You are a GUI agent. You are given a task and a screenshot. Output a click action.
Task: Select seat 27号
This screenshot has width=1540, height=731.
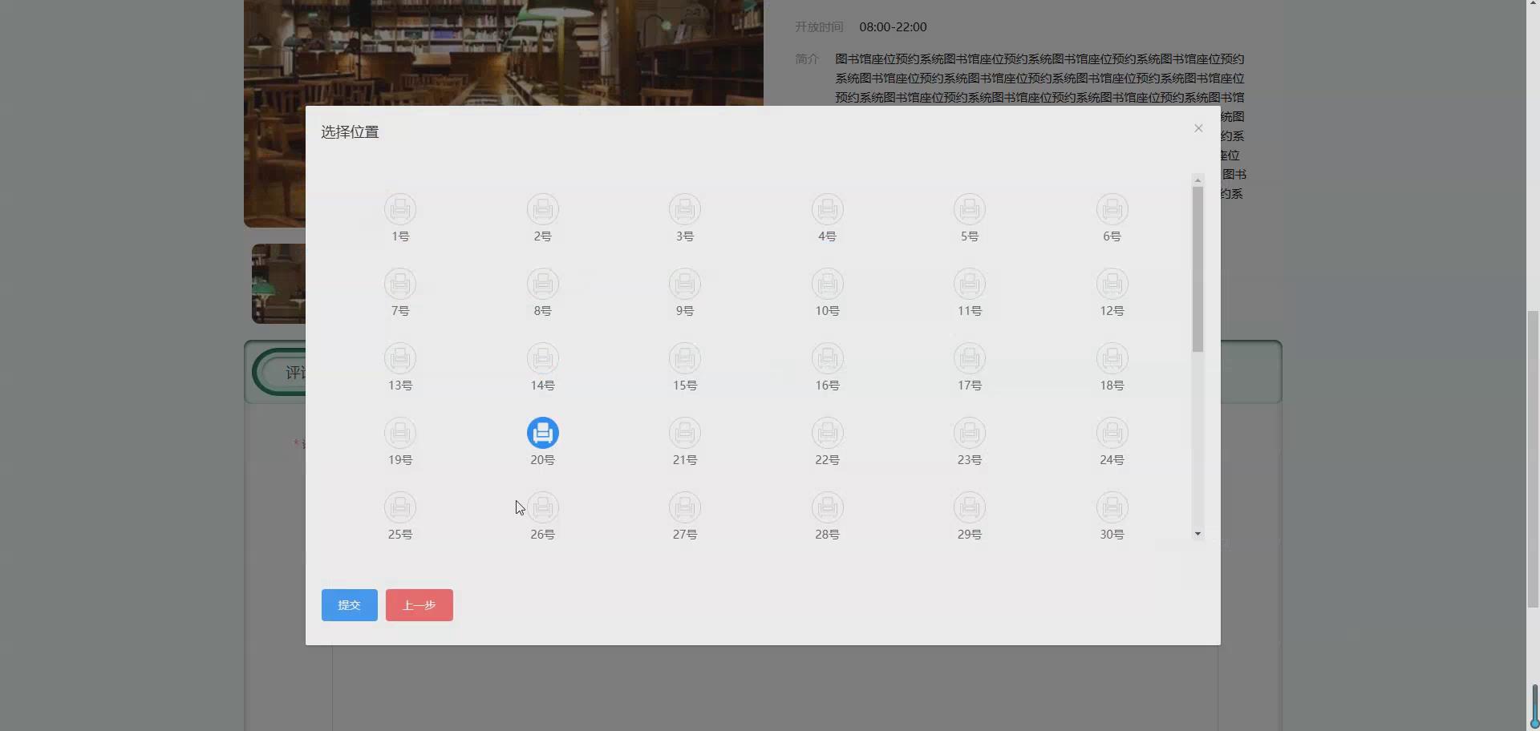click(684, 507)
